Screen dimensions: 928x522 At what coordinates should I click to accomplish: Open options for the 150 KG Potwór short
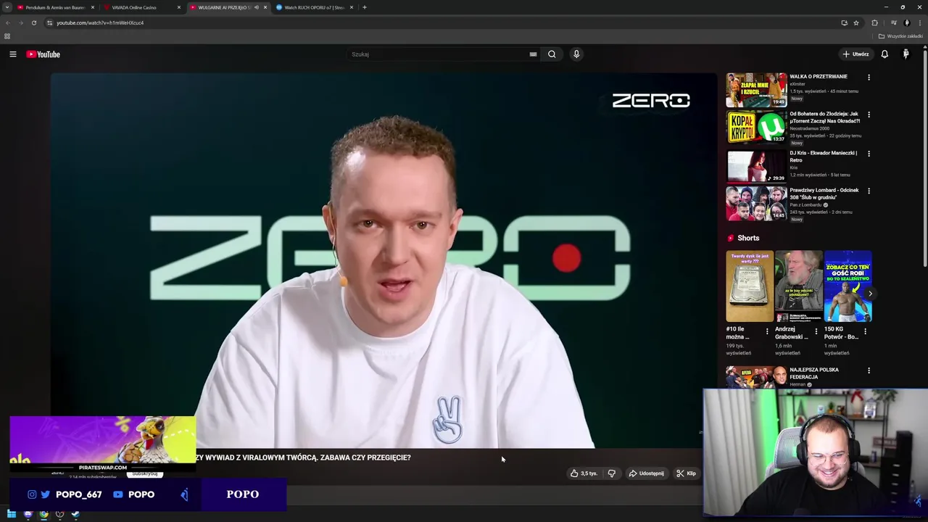point(865,331)
